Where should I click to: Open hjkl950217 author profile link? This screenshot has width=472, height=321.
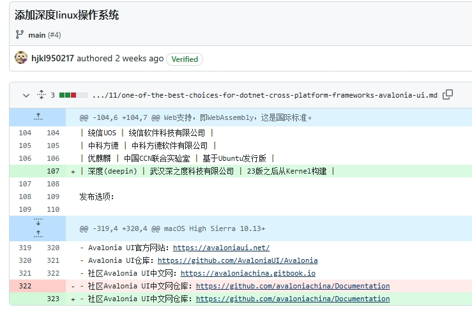52,58
